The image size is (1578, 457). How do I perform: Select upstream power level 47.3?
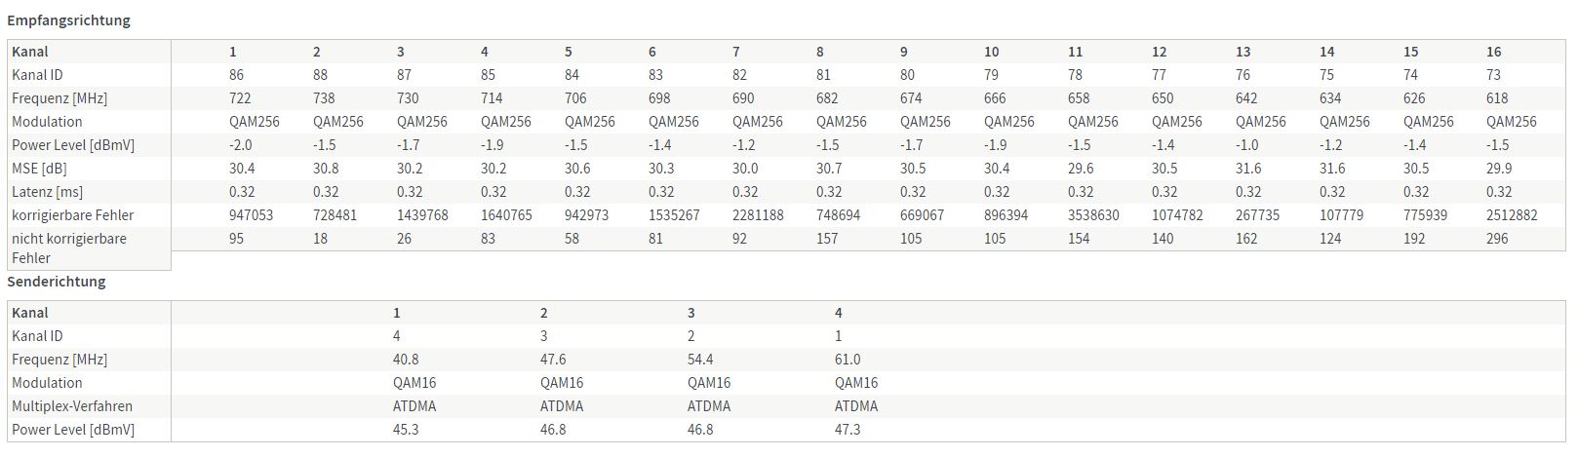848,430
